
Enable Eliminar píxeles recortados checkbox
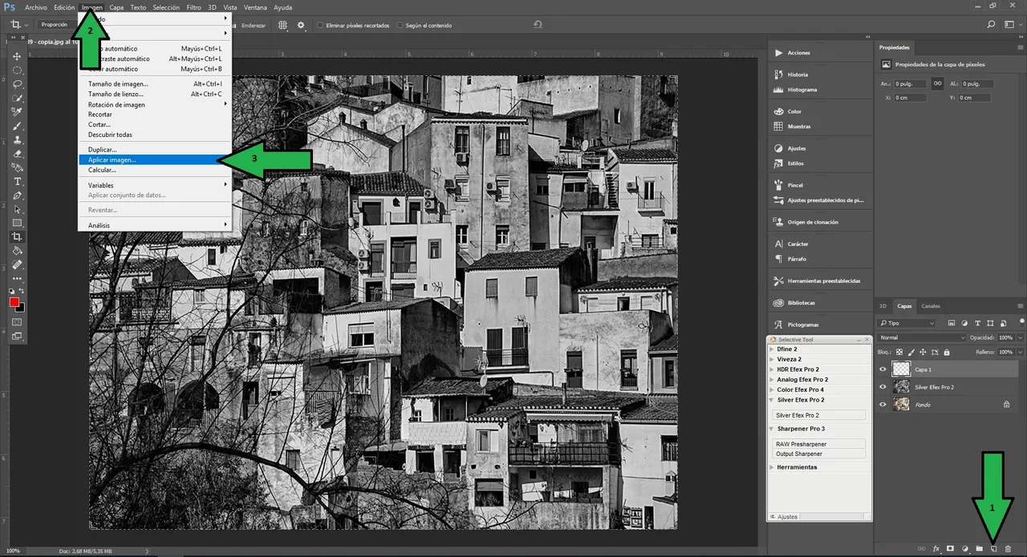321,25
